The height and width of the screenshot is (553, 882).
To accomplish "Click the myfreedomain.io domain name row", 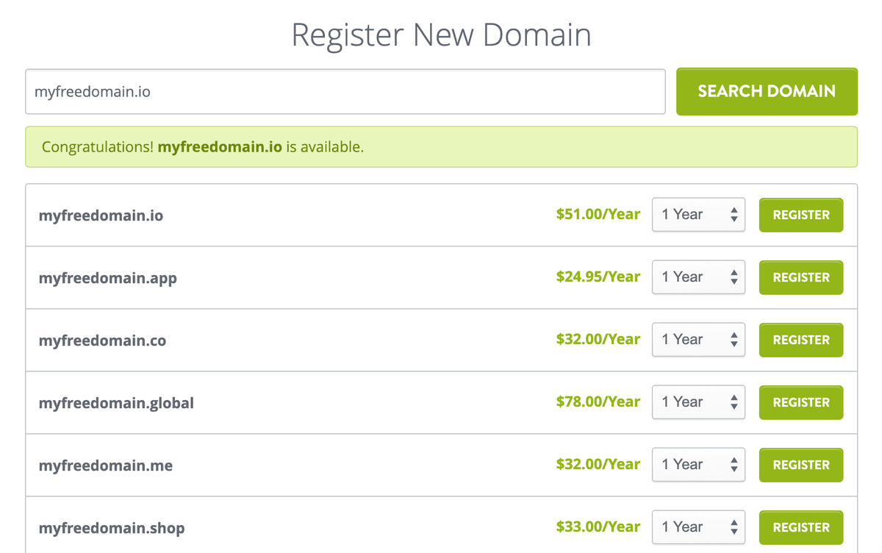I will 101,215.
